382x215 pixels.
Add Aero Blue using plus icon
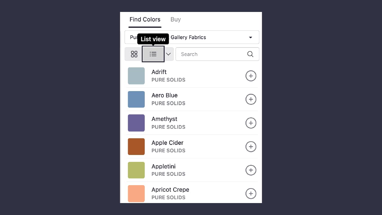coord(251,99)
